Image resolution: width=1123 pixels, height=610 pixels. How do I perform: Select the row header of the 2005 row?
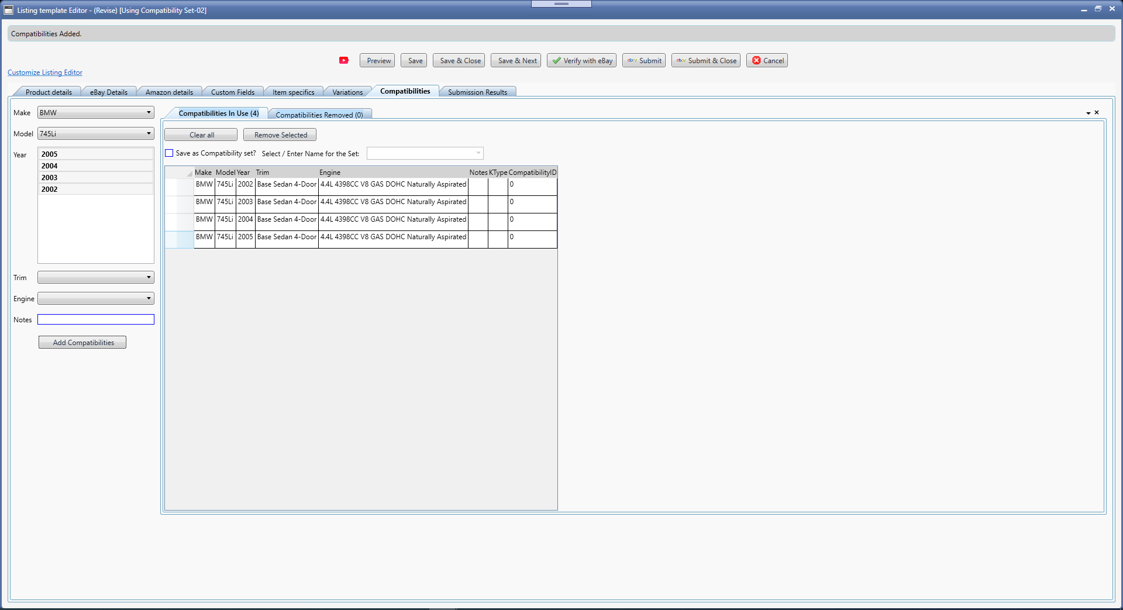tap(179, 240)
